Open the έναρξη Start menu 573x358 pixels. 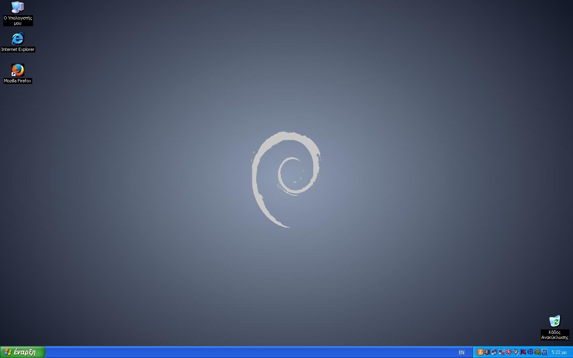tap(23, 352)
